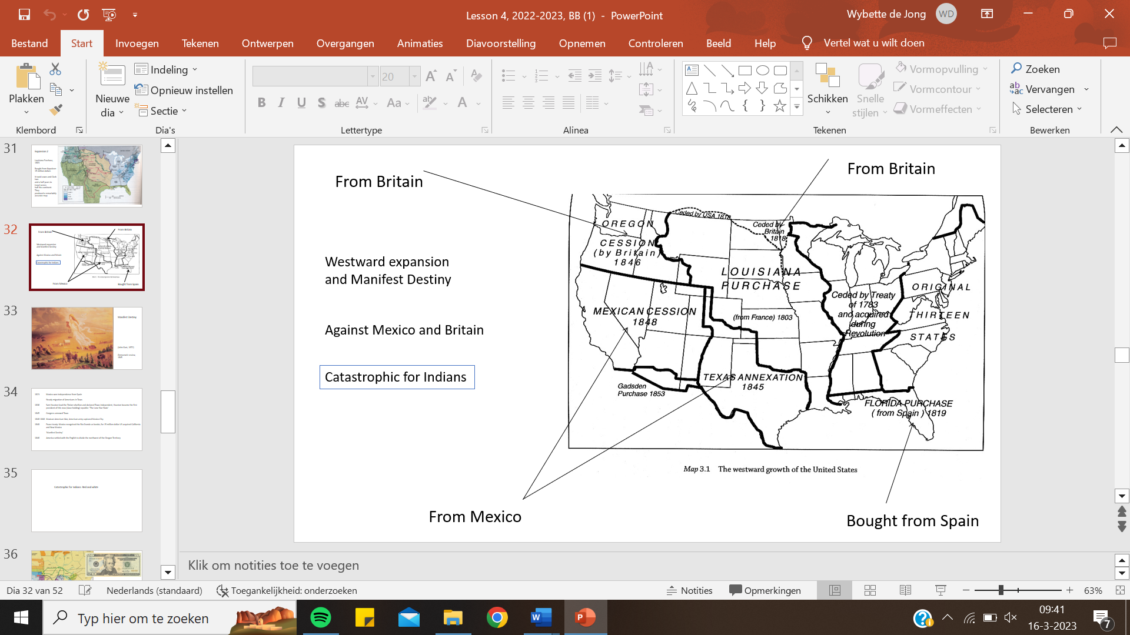1130x635 pixels.
Task: Open spelling check icon in status bar
Action: (85, 590)
